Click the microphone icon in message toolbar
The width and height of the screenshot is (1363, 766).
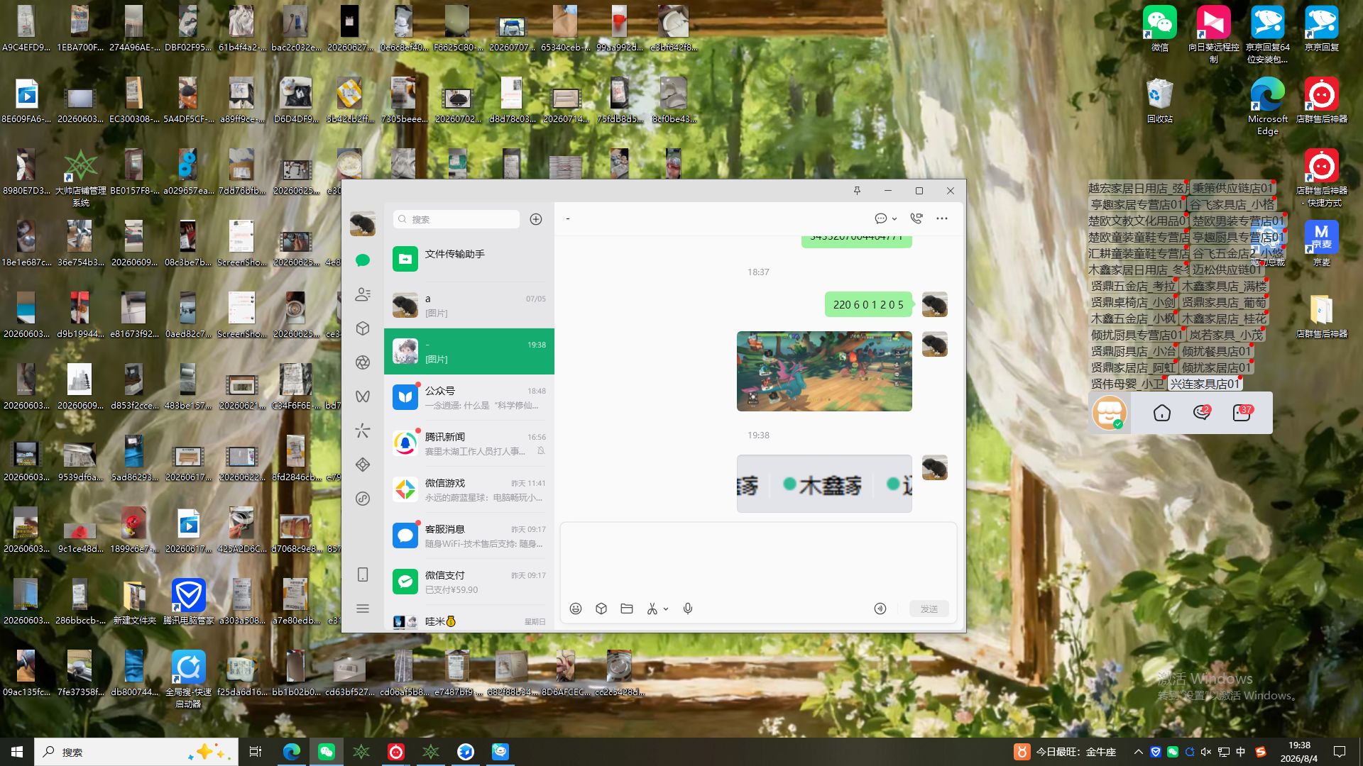click(x=688, y=609)
